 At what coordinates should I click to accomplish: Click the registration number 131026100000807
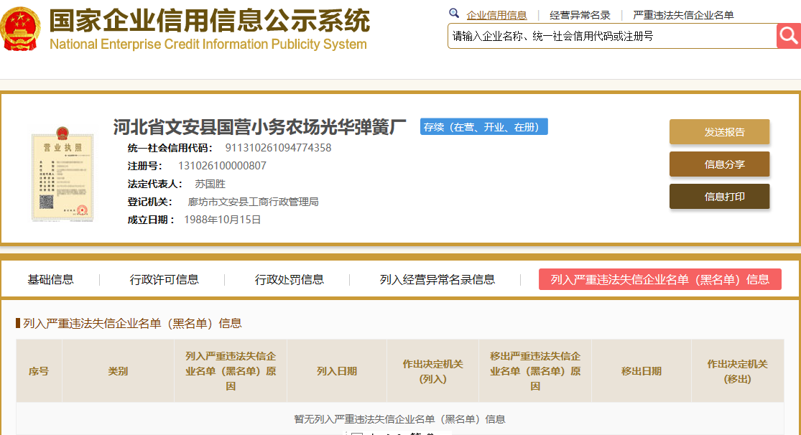pos(222,166)
